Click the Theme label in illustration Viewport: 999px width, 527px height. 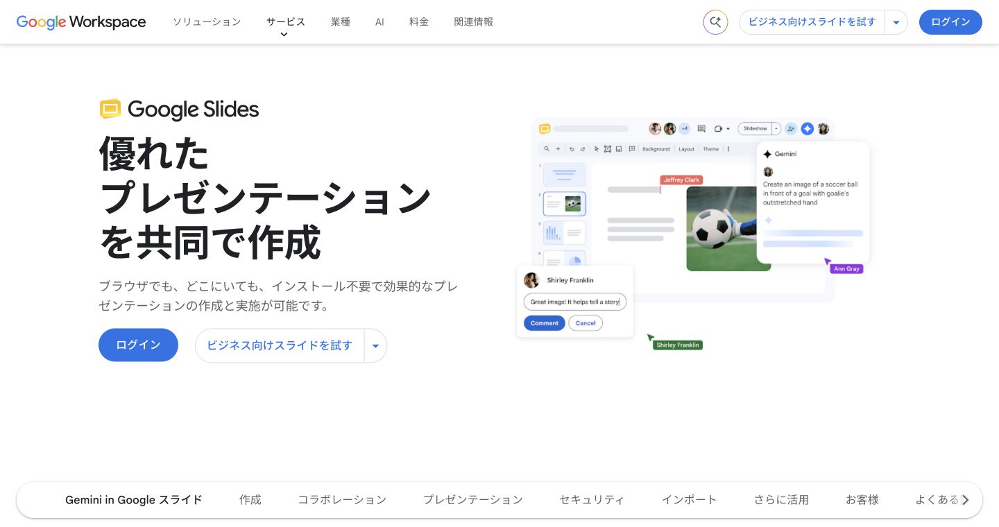pos(710,149)
